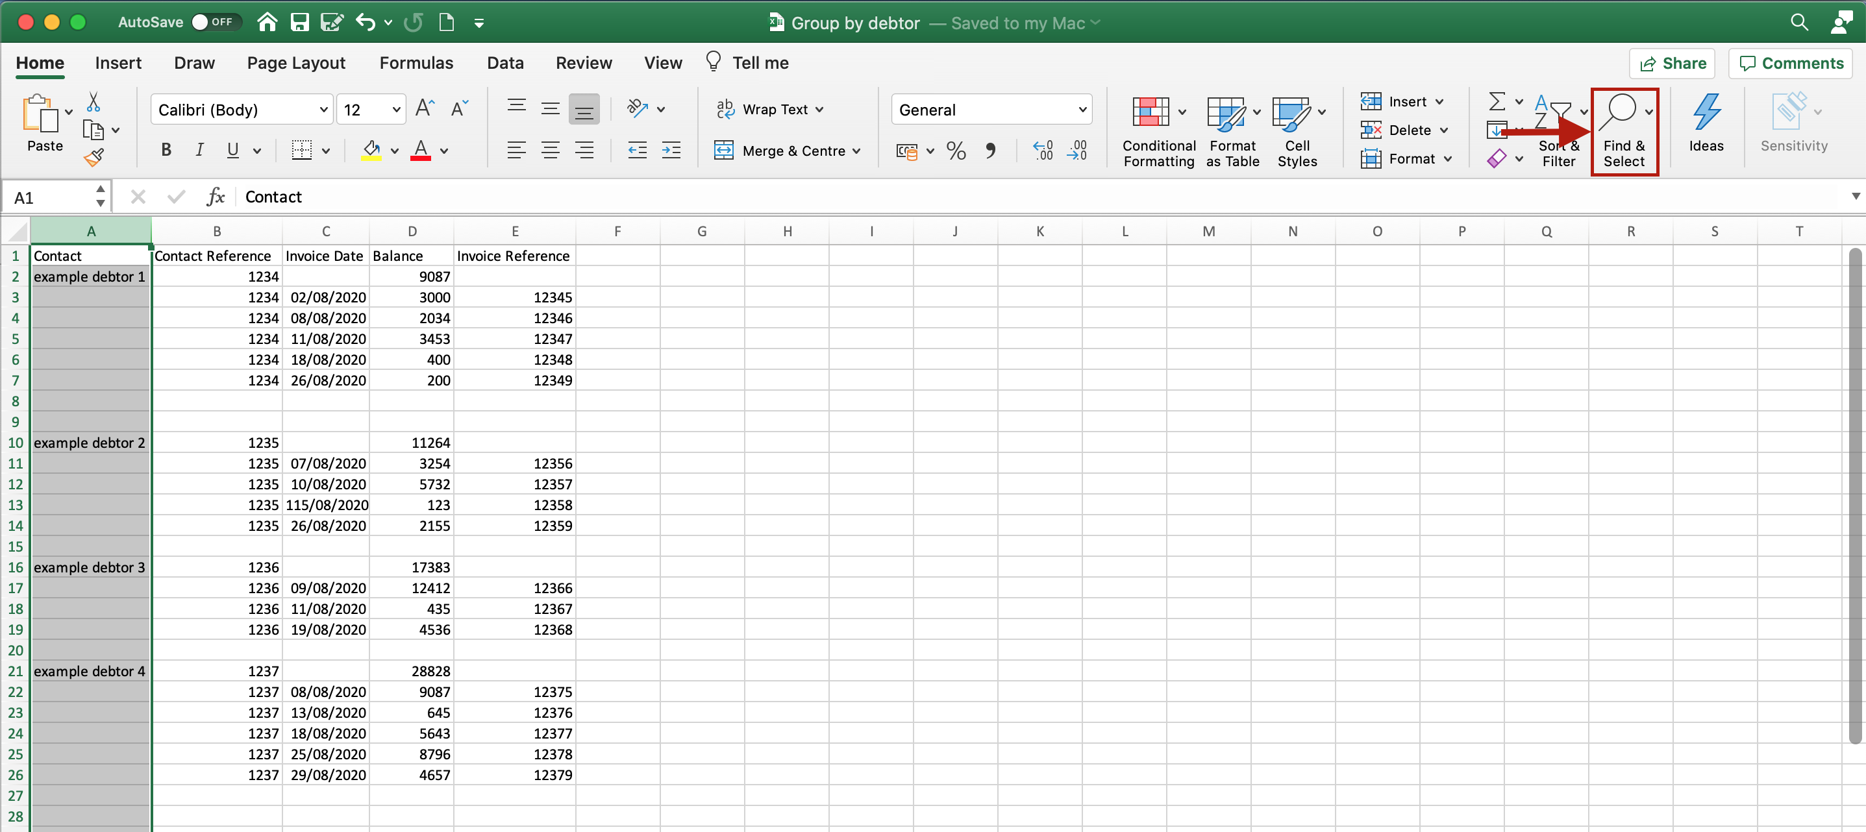Expand the borders dropdown arrow
Screen dimensions: 1866x832
tap(325, 151)
